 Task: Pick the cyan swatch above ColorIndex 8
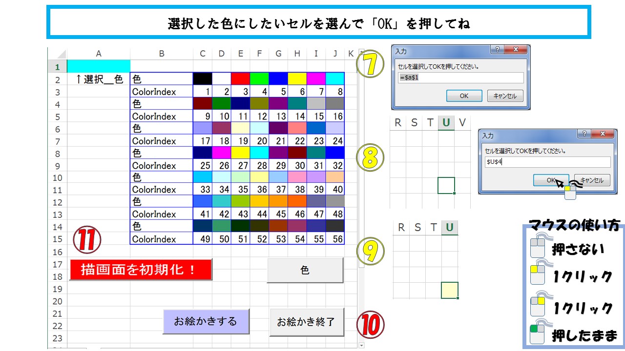tap(334, 78)
